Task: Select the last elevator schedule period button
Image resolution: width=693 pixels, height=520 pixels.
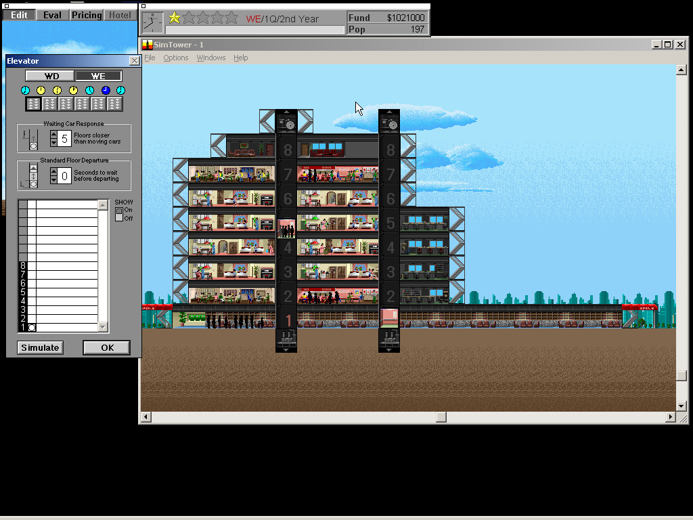Action: pyautogui.click(x=114, y=104)
